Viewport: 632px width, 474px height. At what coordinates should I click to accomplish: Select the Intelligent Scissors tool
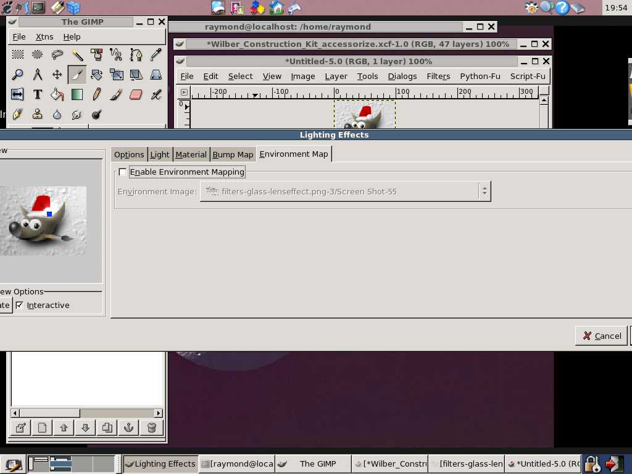[116, 54]
